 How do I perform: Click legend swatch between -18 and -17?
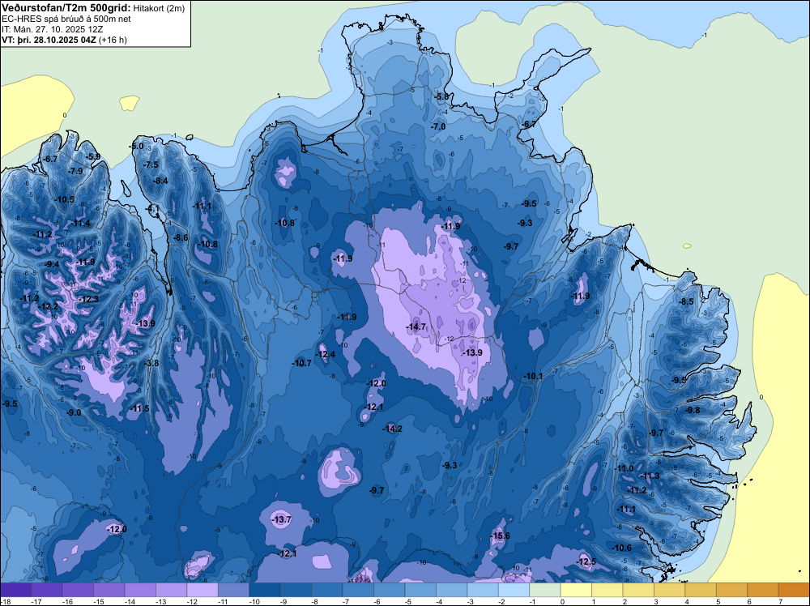click(15, 590)
